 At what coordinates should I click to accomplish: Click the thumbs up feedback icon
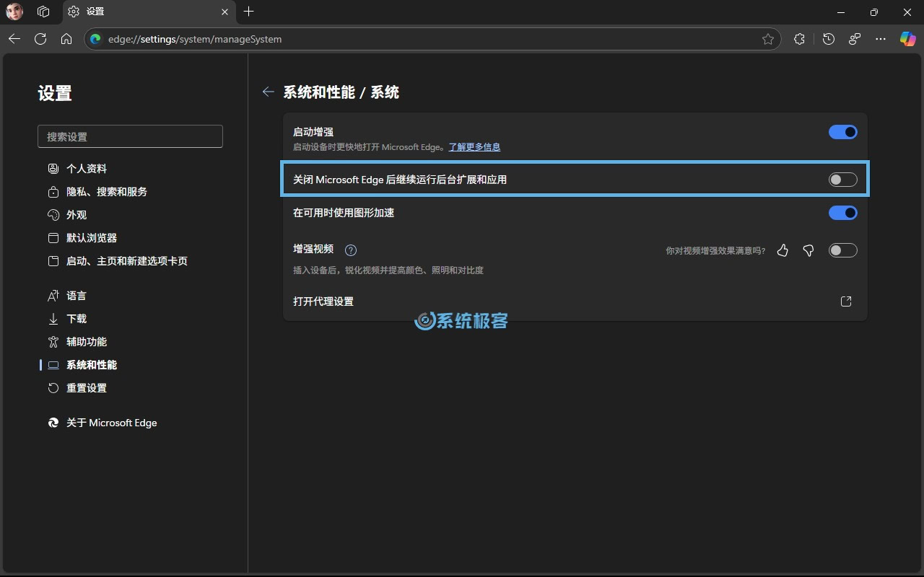(783, 250)
